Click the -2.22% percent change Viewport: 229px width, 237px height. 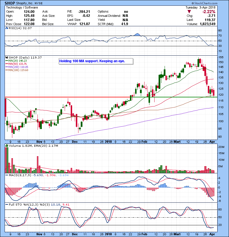[x=209, y=12]
